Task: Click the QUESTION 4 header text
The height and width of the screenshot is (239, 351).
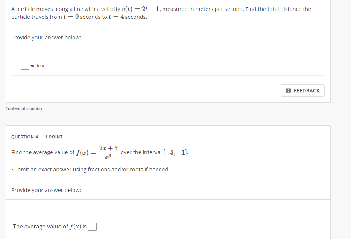Action: click(25, 137)
